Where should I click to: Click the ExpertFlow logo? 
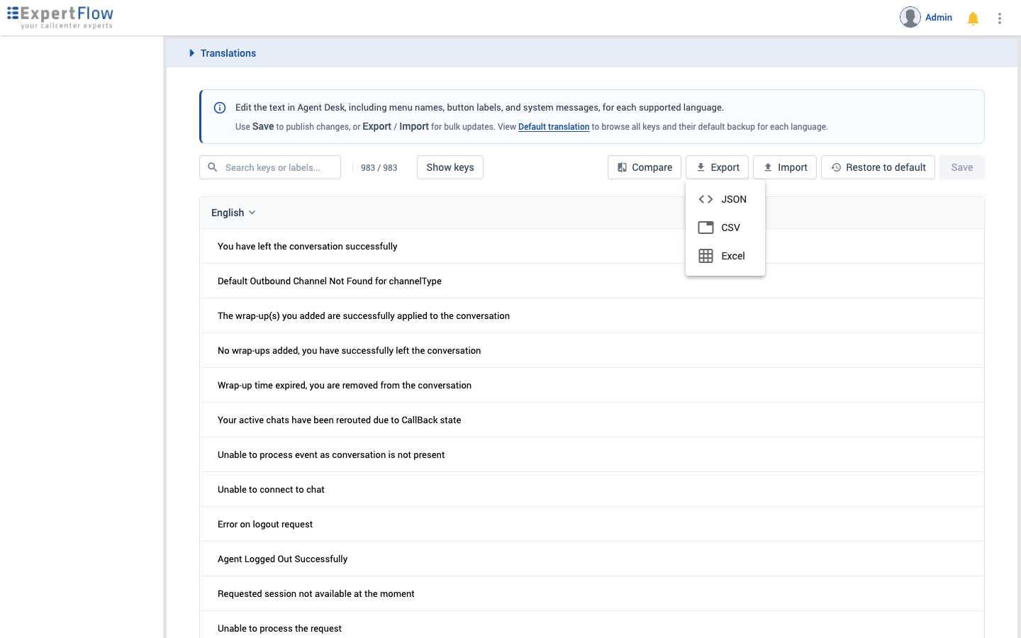(60, 17)
